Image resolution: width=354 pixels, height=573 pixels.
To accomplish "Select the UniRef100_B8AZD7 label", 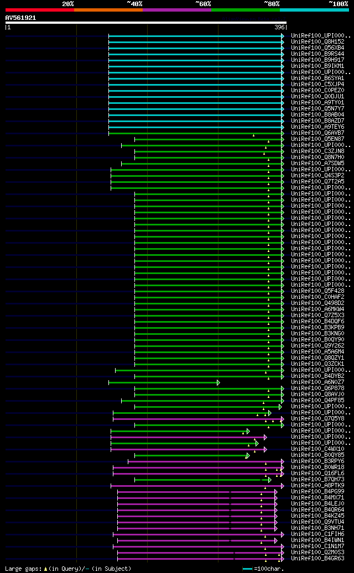I will pos(317,121).
